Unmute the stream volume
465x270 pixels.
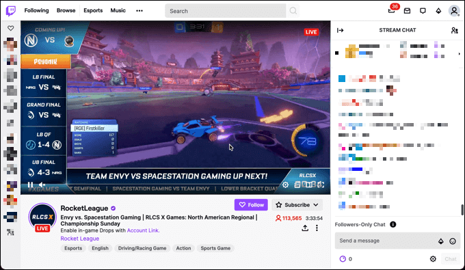pyautogui.click(x=42, y=185)
